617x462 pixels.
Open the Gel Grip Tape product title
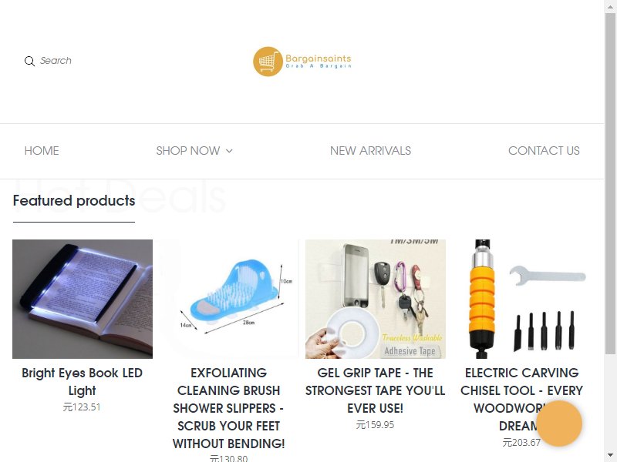coord(376,390)
